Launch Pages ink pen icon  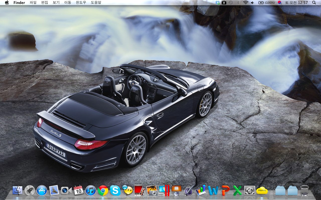tap(188, 190)
